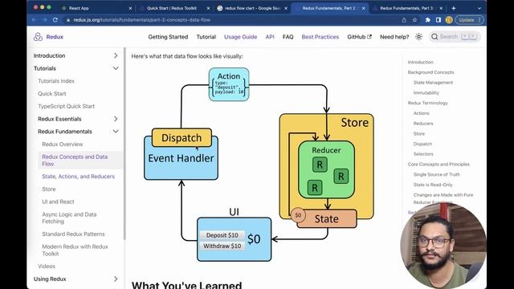The width and height of the screenshot is (514, 289).
Task: Open Modern Redux with Redux Toolkit
Action: click(75, 250)
